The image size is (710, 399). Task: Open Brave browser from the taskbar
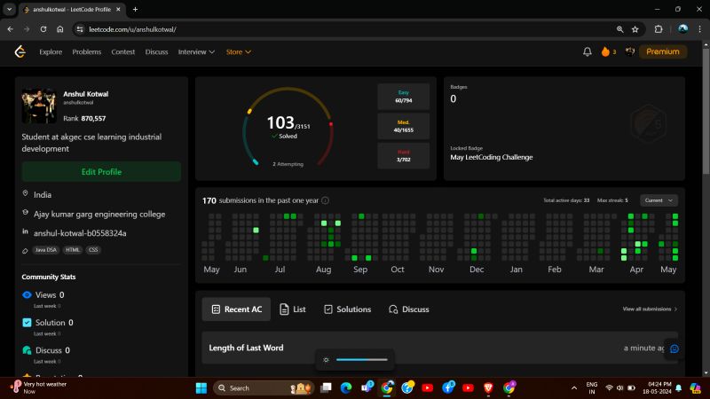488,387
